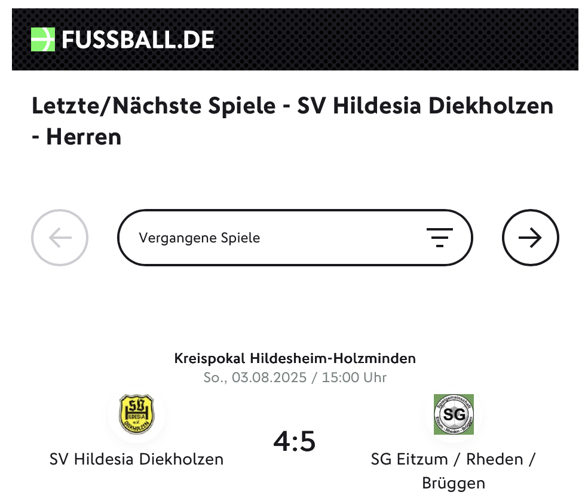This screenshot has height=498, width=585.
Task: Click the Brüggen line of away team name
Action: (x=454, y=483)
